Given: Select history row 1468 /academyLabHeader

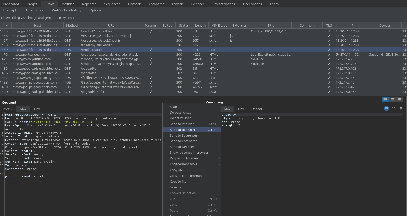Looking at the screenshot, I should [x=203, y=45].
